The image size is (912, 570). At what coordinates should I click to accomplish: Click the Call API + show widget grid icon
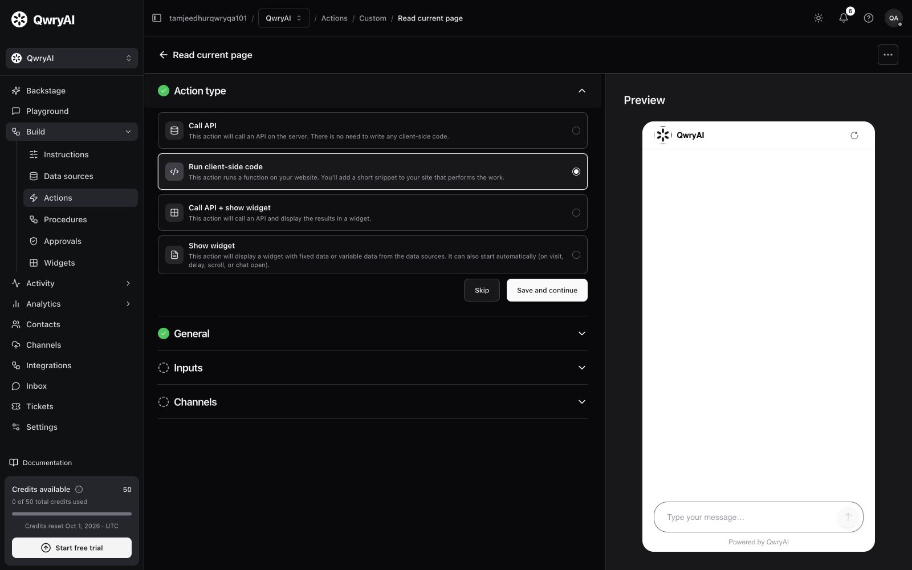coord(174,213)
